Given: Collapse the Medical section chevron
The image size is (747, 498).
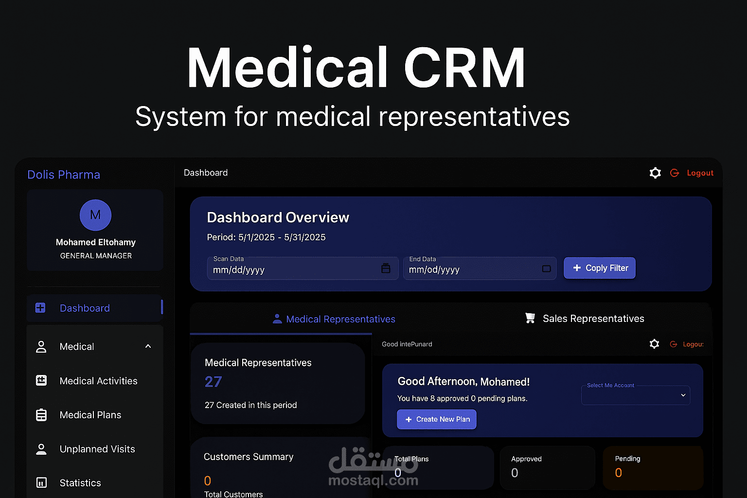Looking at the screenshot, I should 148,346.
